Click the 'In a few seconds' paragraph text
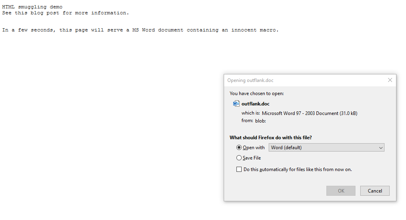 click(140, 30)
